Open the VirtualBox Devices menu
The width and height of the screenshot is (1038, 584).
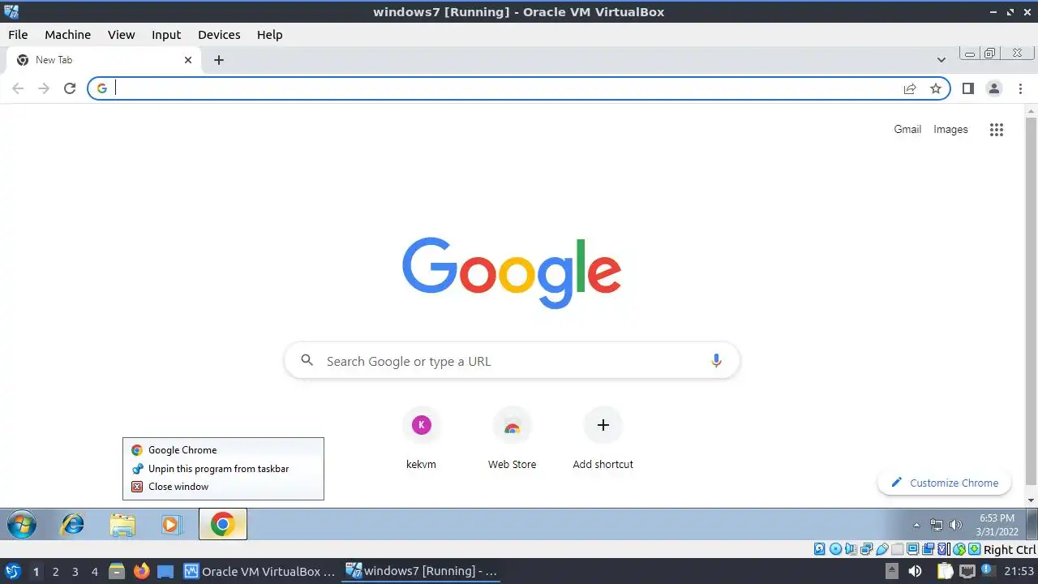pyautogui.click(x=219, y=35)
